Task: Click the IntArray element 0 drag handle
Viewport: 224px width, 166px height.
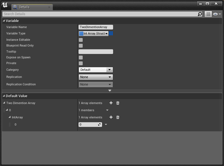Action: (x=10, y=124)
